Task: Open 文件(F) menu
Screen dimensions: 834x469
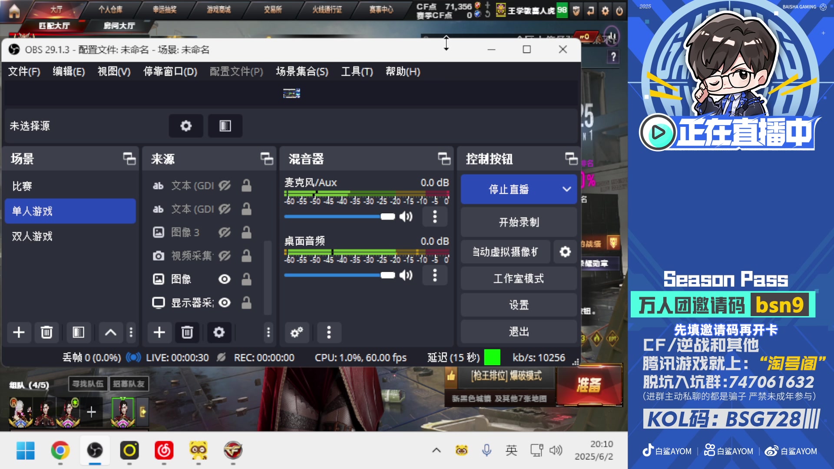Action: click(24, 72)
